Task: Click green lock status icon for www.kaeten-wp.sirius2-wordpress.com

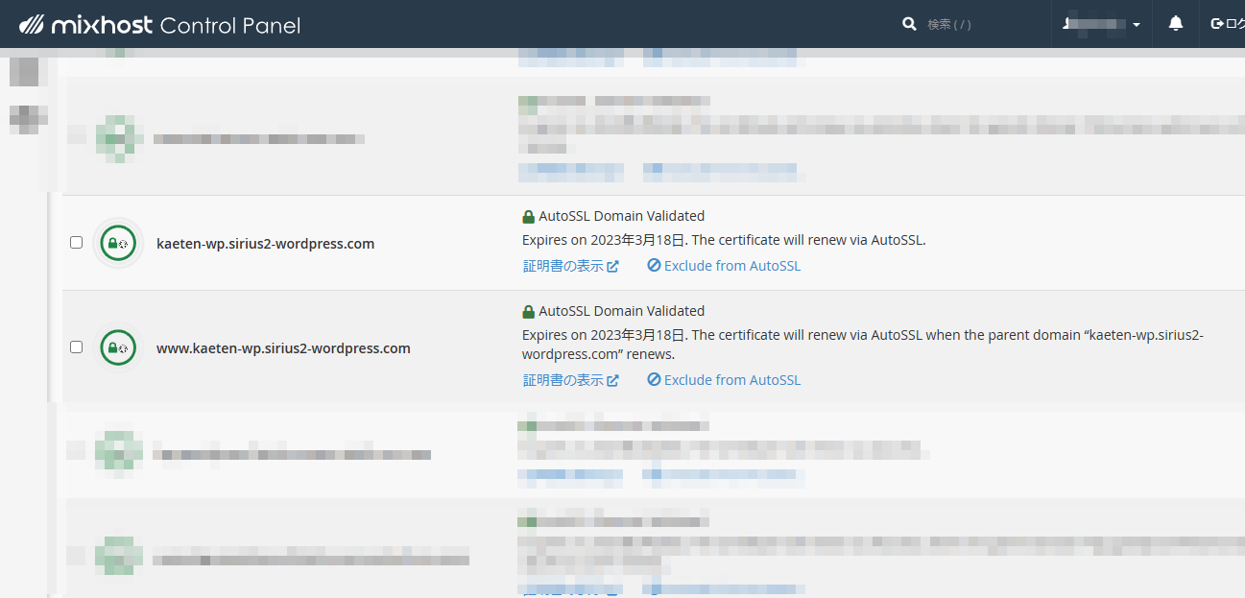Action: pyautogui.click(x=118, y=347)
